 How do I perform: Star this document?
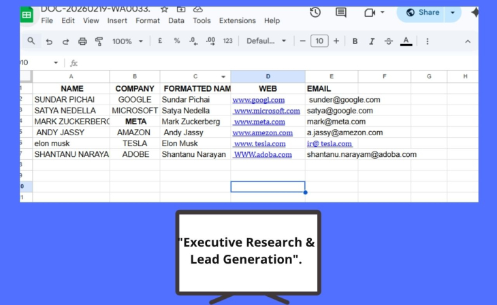tap(164, 10)
